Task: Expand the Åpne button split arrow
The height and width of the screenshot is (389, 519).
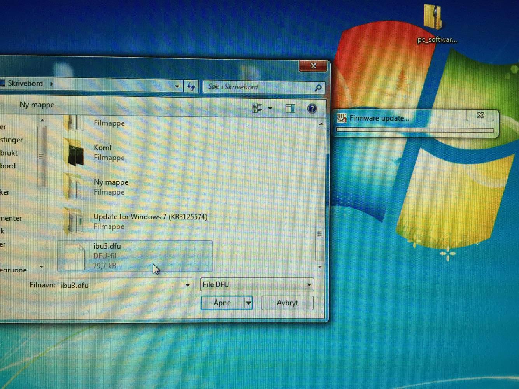Action: [x=248, y=303]
